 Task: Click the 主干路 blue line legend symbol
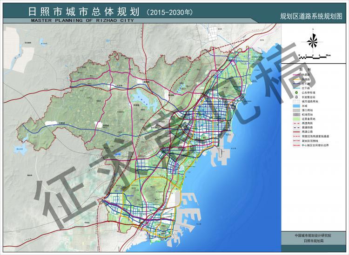point(296,84)
